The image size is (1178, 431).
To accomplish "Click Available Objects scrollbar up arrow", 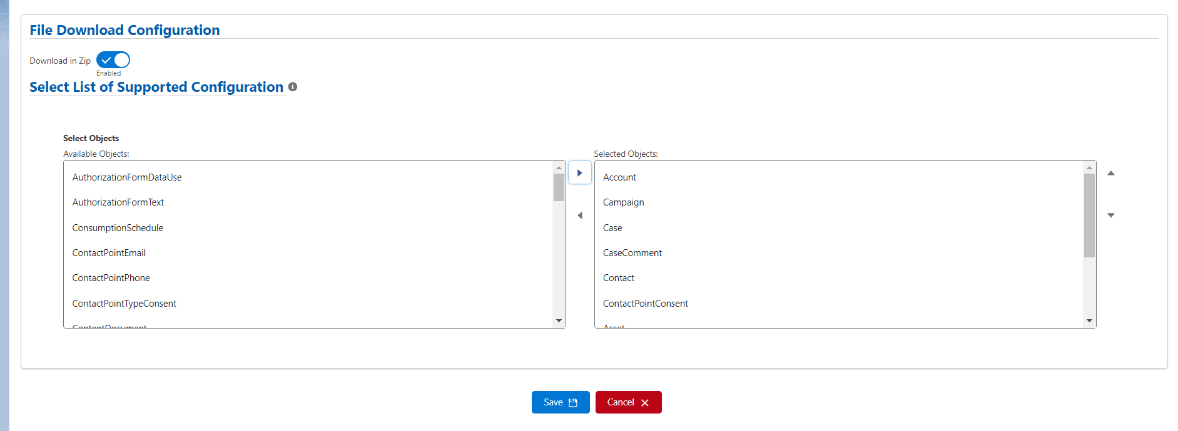I will point(559,167).
